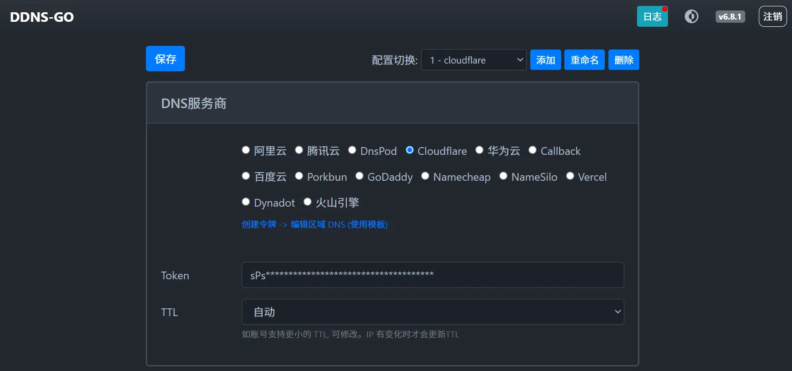Screen dimensions: 792x371
Task: Select the NameSilo radio option
Action: pos(503,176)
